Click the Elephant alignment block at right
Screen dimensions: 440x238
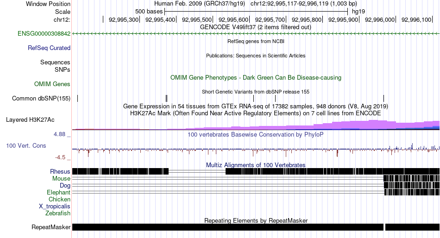click(x=412, y=192)
